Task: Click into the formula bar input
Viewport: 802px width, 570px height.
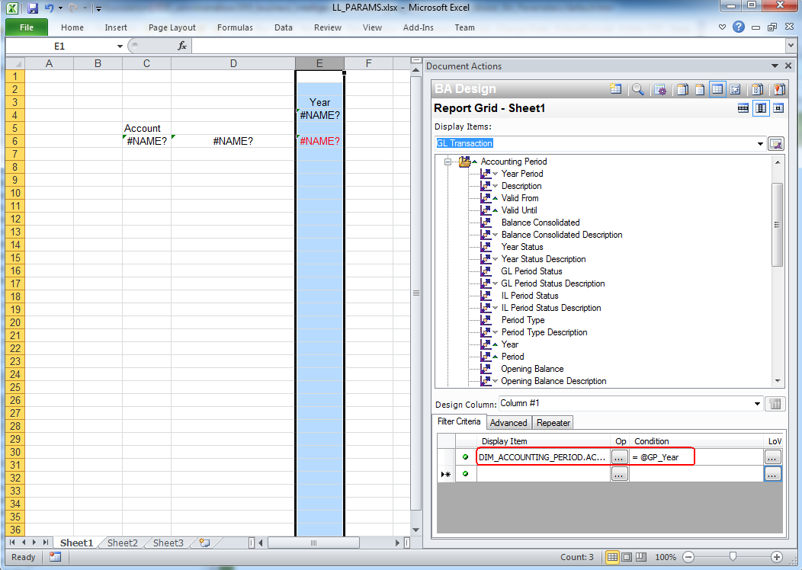Action: tap(489, 46)
